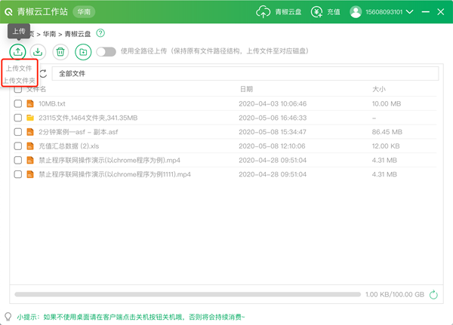Image resolution: width=453 pixels, height=325 pixels.
Task: Open the account dropdown 15608093101
Action: point(384,13)
